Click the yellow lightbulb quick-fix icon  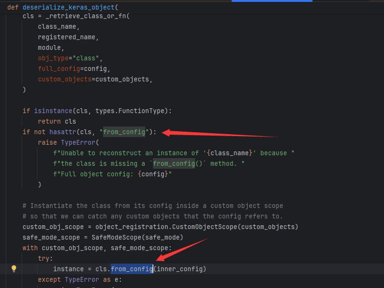pos(14,269)
